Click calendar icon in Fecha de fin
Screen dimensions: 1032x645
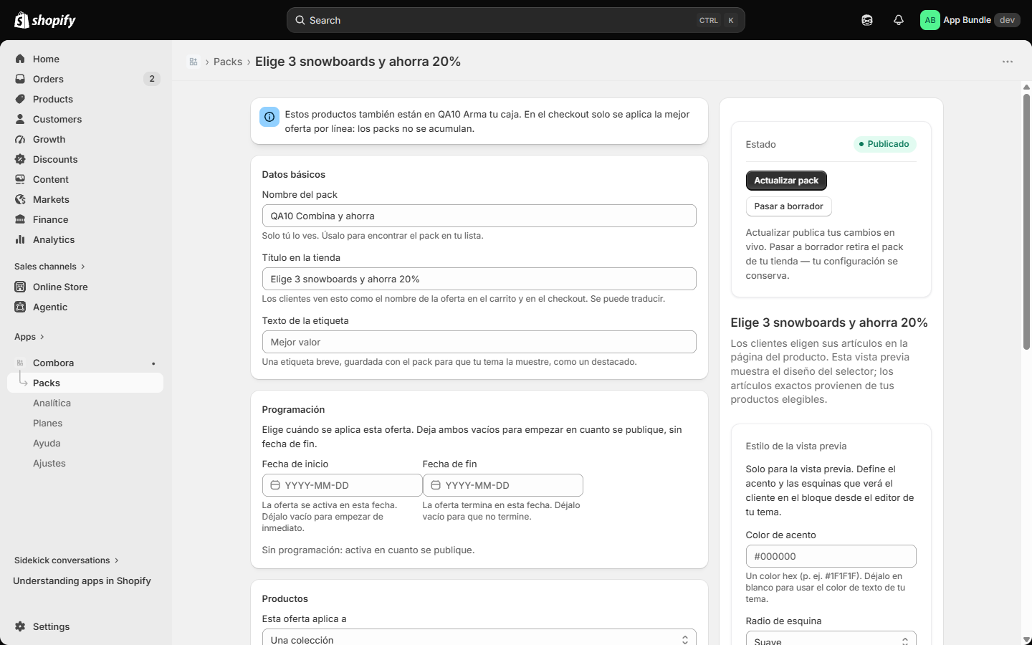tap(436, 485)
